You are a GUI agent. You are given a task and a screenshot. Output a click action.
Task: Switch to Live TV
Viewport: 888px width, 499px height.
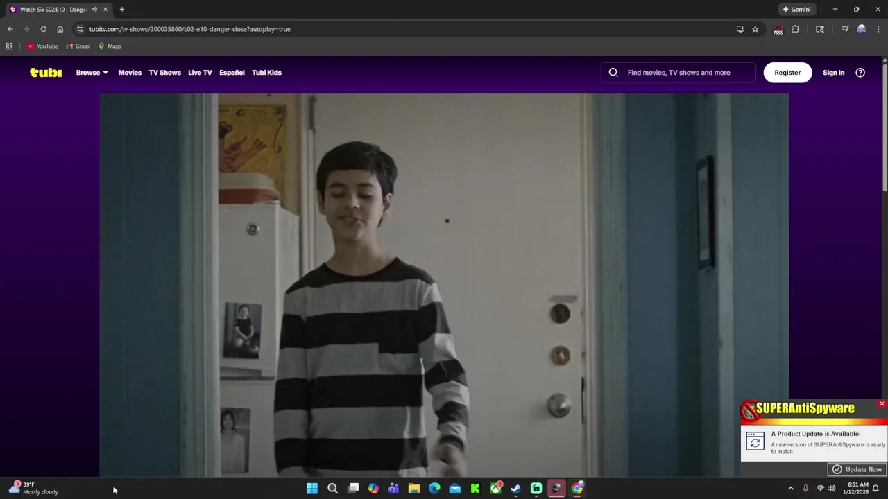coord(200,72)
